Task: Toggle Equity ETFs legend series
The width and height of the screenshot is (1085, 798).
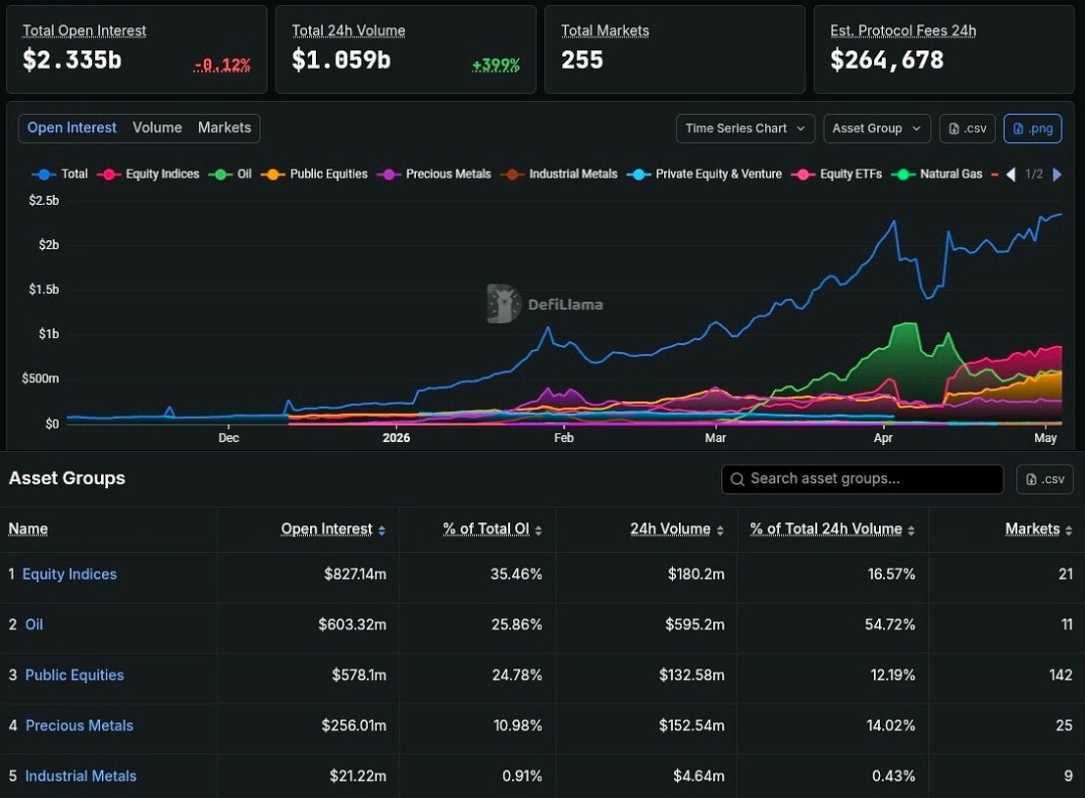Action: coord(837,175)
